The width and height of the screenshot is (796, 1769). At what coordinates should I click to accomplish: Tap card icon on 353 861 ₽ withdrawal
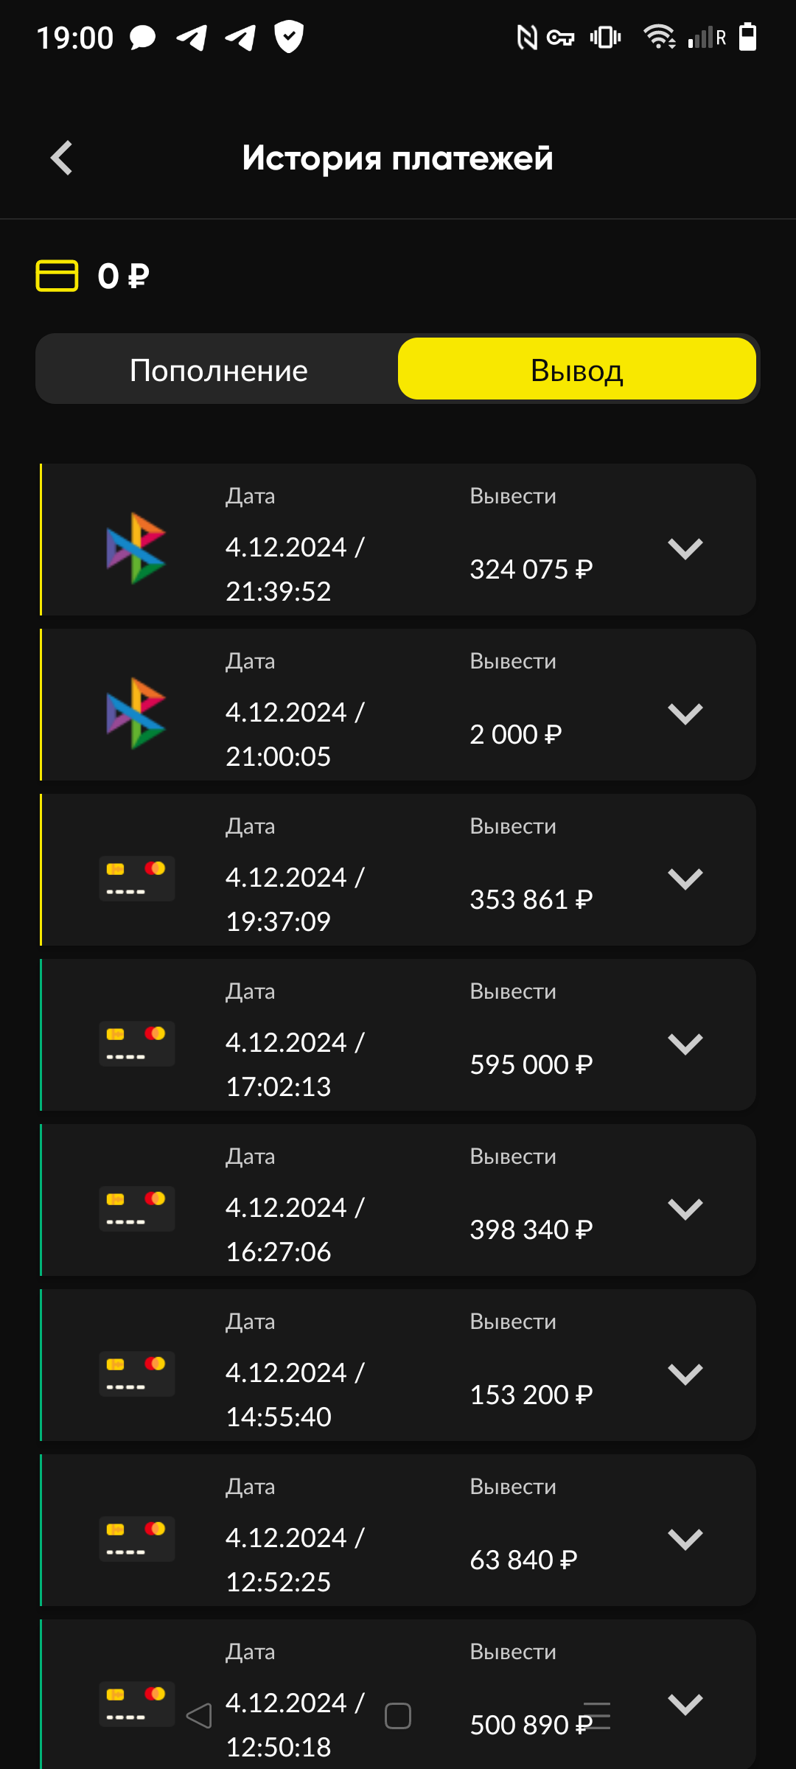click(137, 878)
